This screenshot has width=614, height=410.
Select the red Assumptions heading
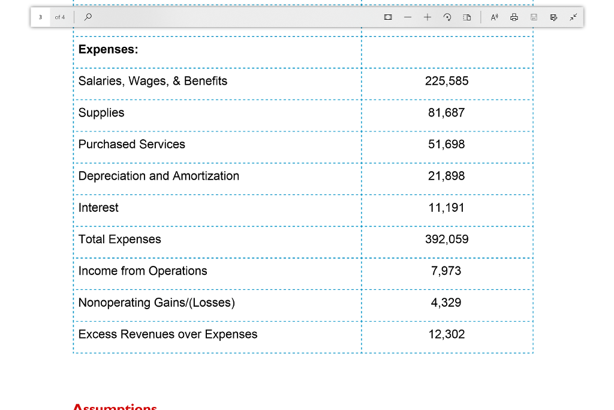[x=115, y=406]
